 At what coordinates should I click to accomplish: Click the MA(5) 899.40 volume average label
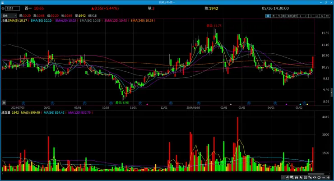coord(31,112)
